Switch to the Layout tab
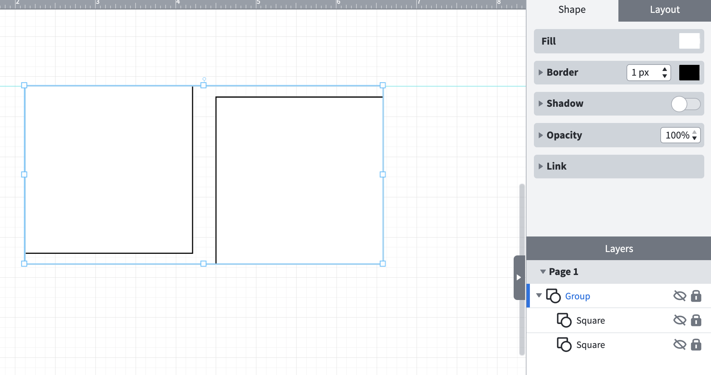The width and height of the screenshot is (711, 375). pyautogui.click(x=665, y=10)
